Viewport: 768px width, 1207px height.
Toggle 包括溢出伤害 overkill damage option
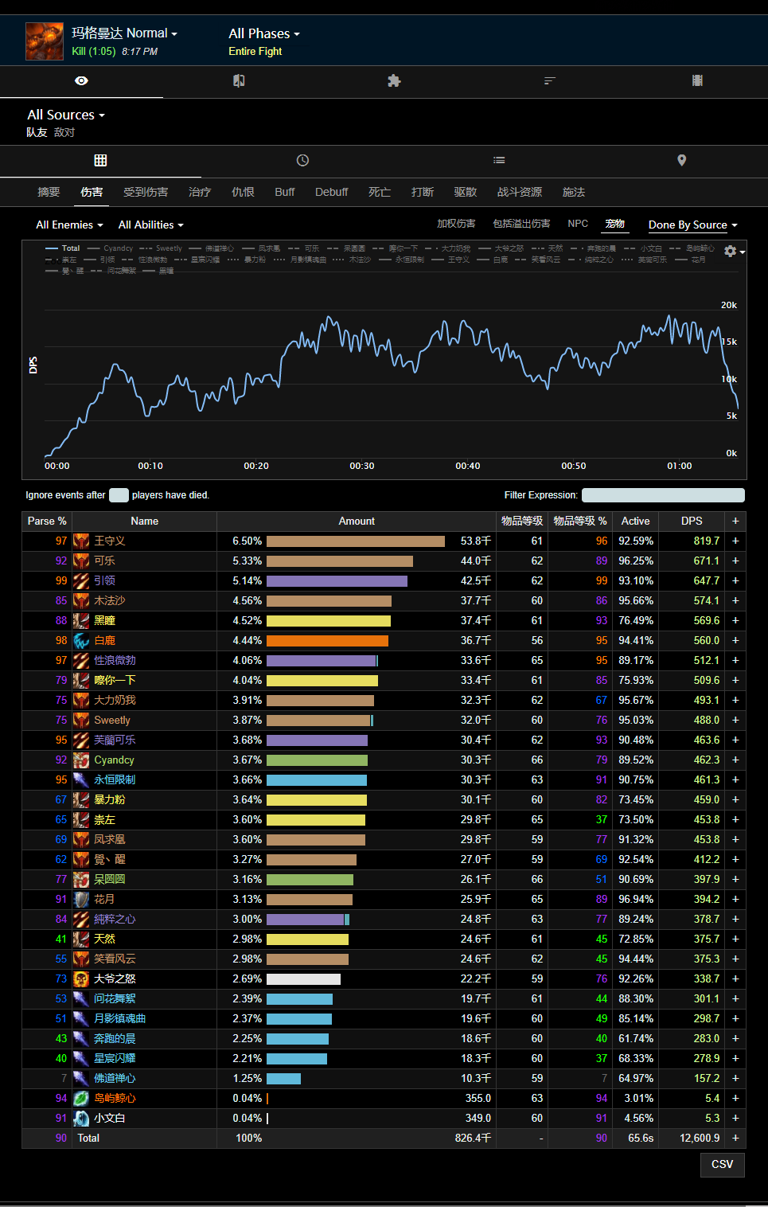pyautogui.click(x=521, y=224)
